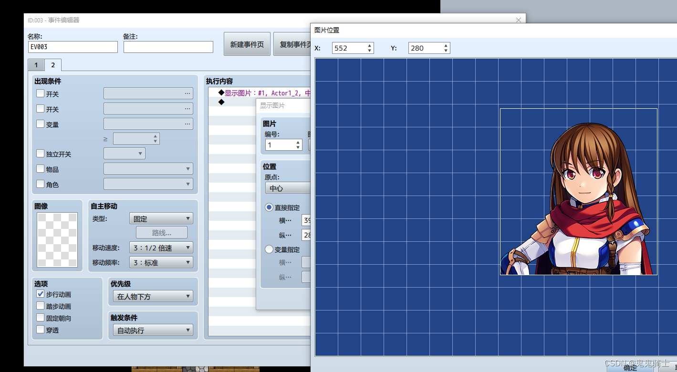Check the 踏步动画 option

[x=41, y=306]
